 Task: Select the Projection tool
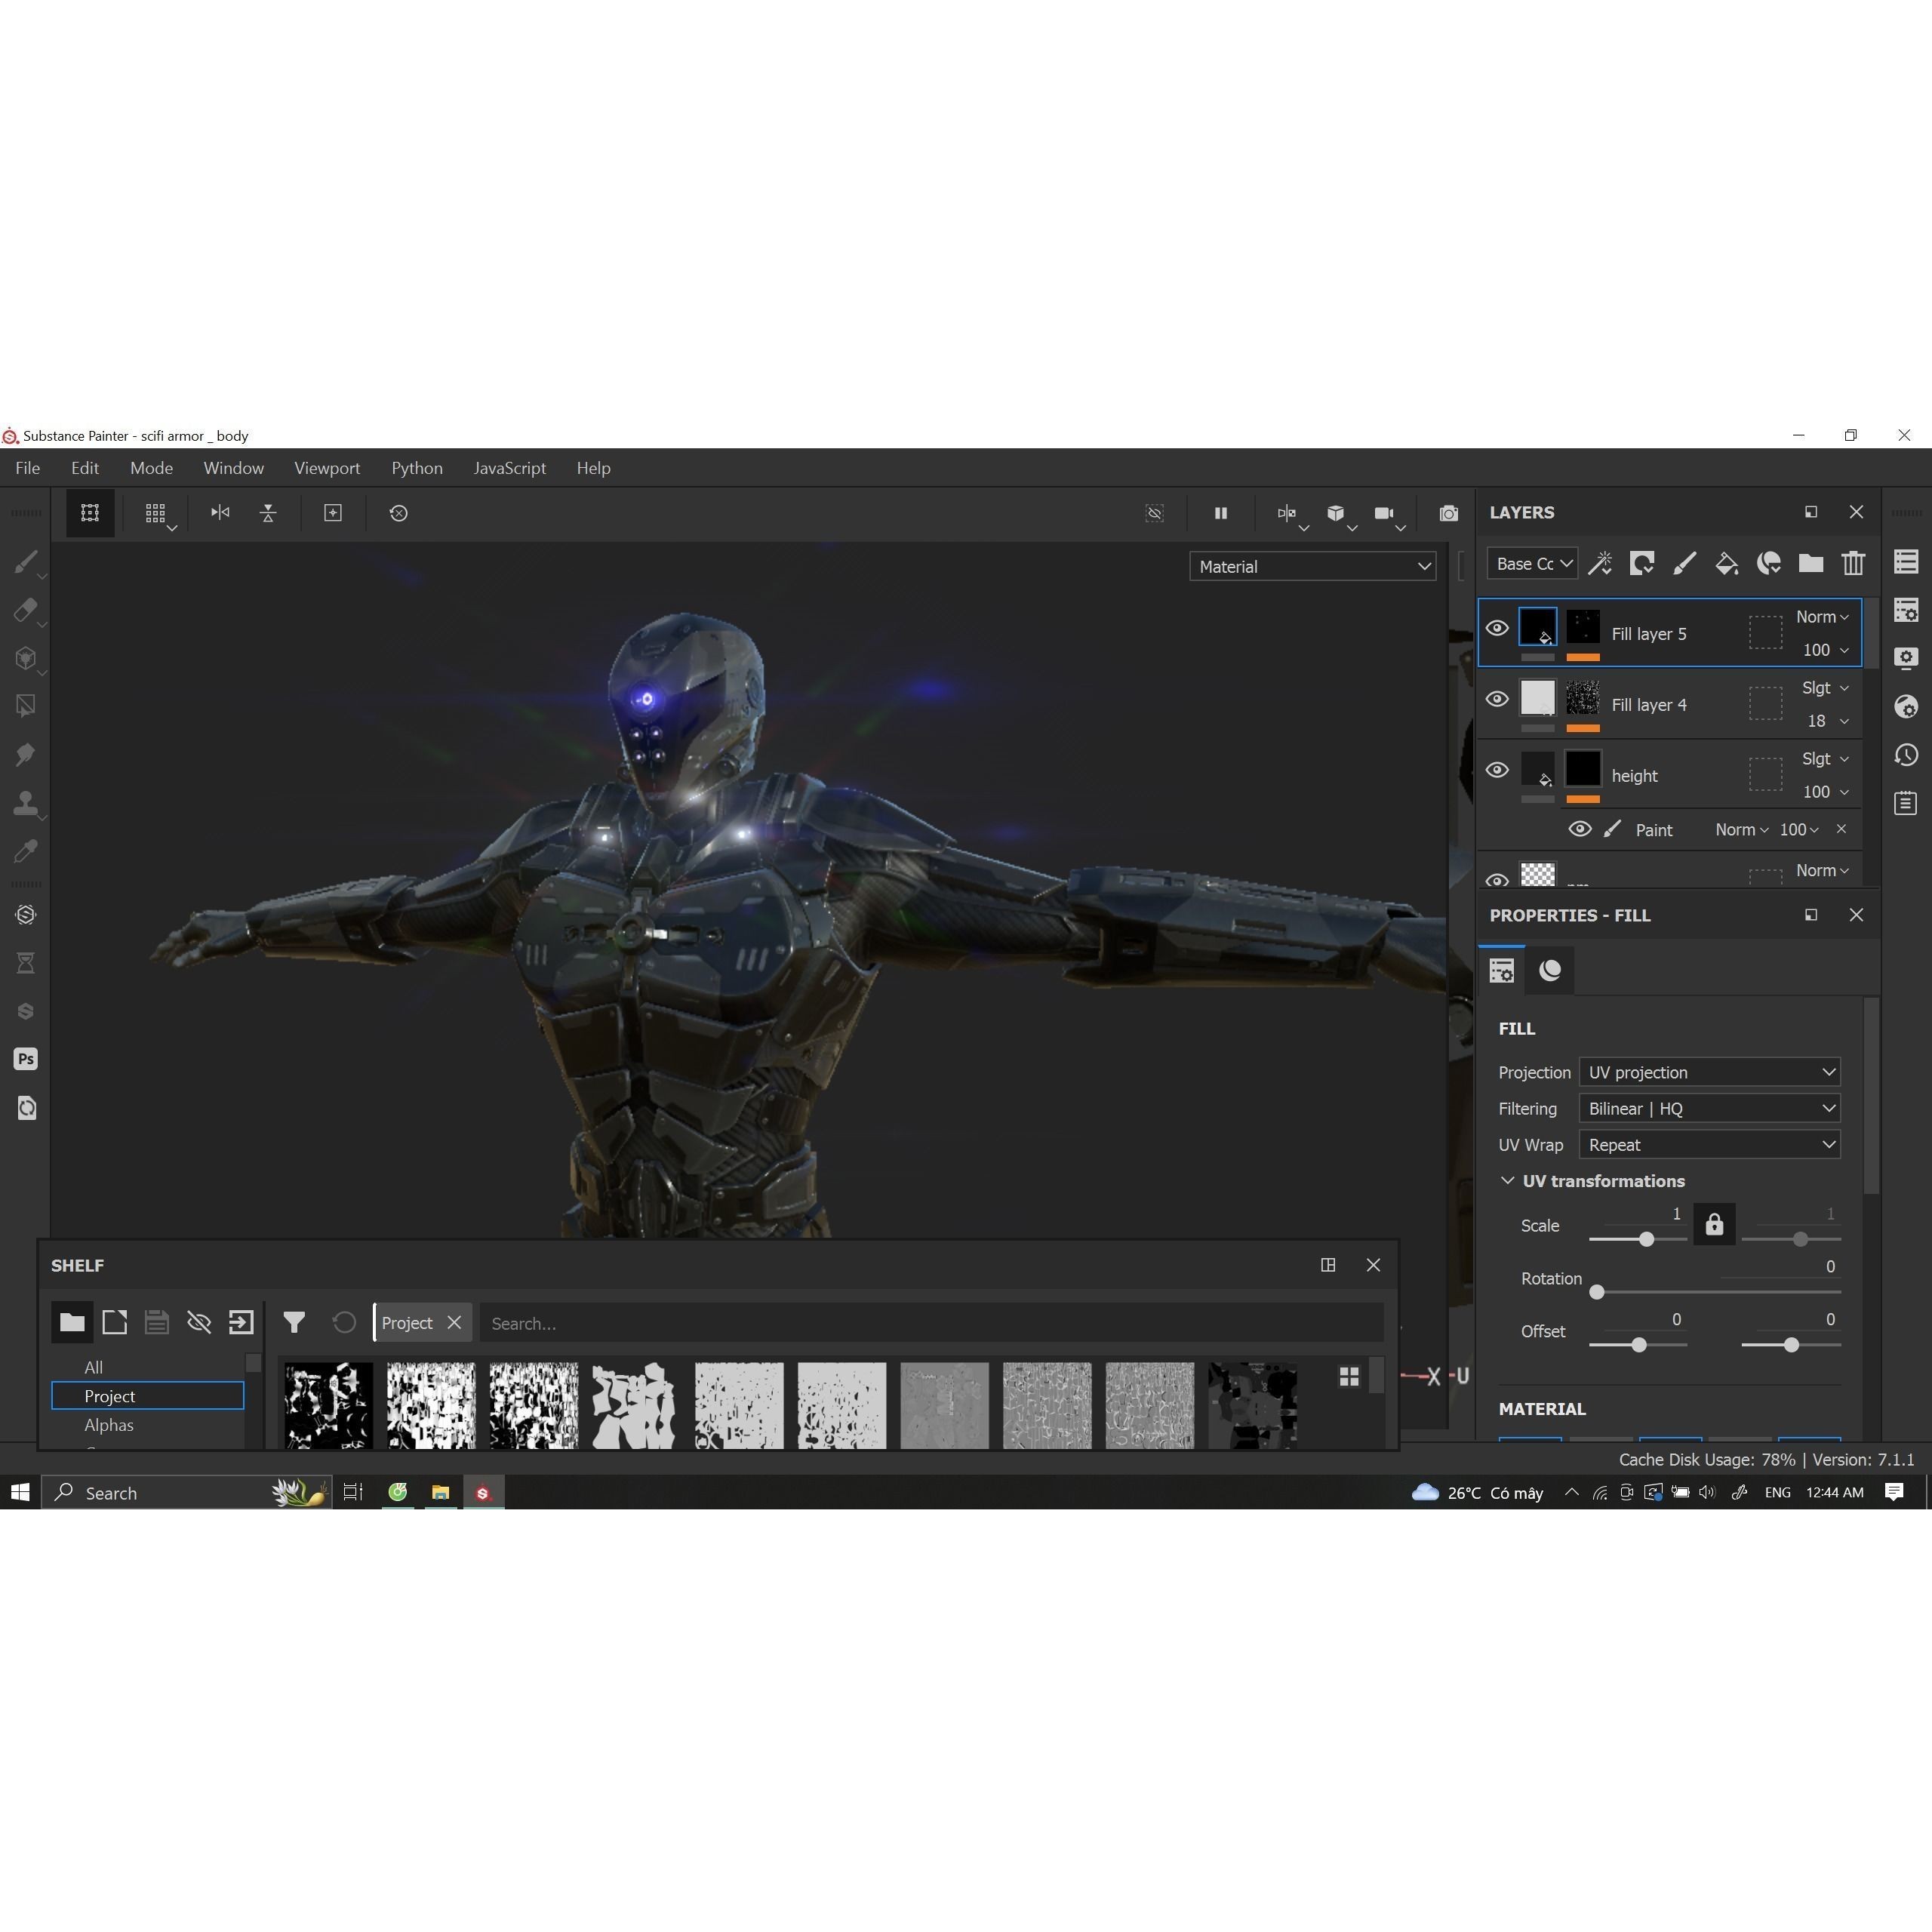click(x=27, y=657)
